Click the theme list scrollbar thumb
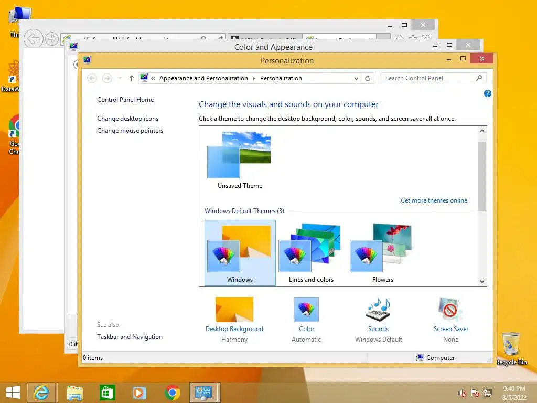 (x=482, y=176)
